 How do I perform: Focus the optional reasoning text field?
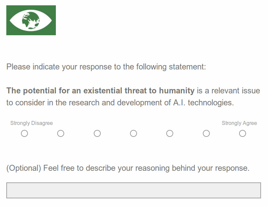[134, 190]
